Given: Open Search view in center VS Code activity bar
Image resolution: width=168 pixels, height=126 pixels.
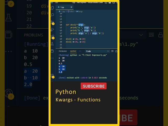Looking at the screenshot, I should tap(52, 15).
